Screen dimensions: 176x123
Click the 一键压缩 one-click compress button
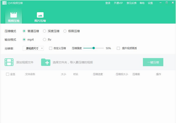coord(153,62)
